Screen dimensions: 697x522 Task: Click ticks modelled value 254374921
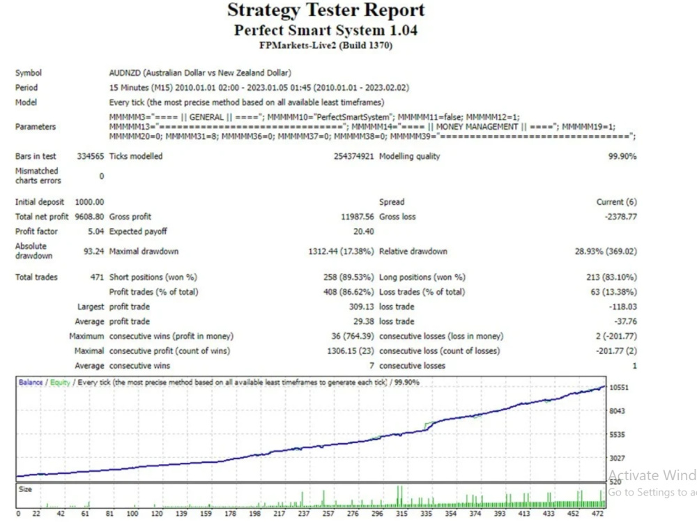pos(354,156)
